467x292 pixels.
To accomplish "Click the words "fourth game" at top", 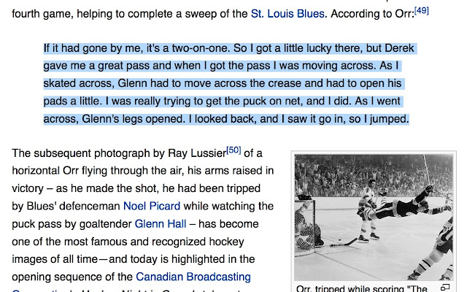I will (x=42, y=14).
